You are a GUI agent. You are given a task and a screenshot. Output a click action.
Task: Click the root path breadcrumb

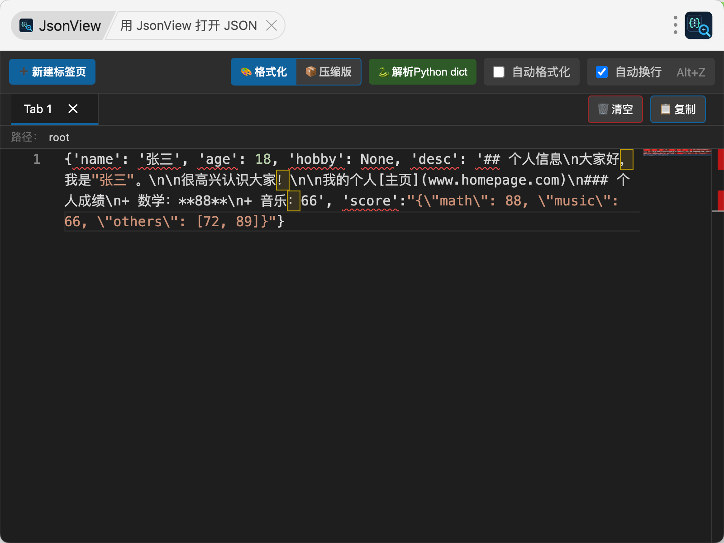coord(59,138)
